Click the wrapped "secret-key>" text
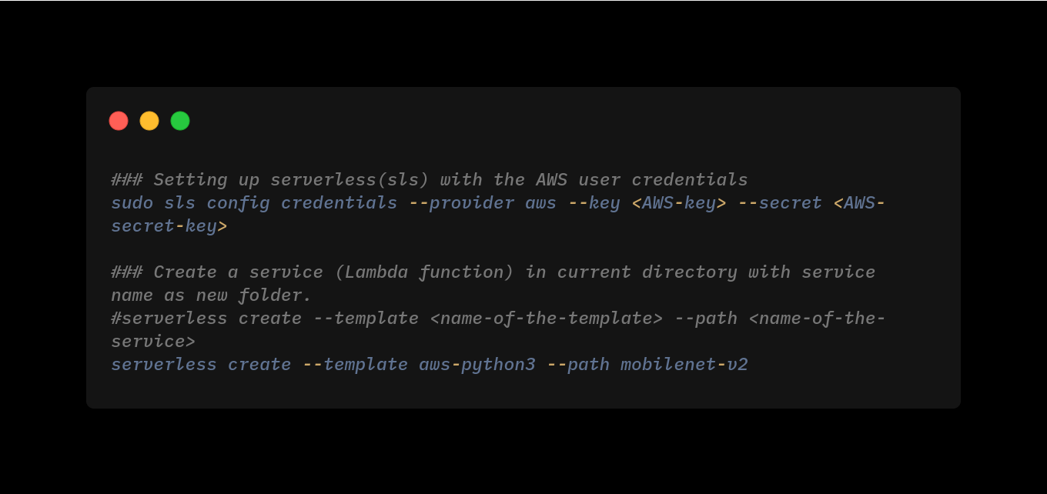 click(169, 226)
